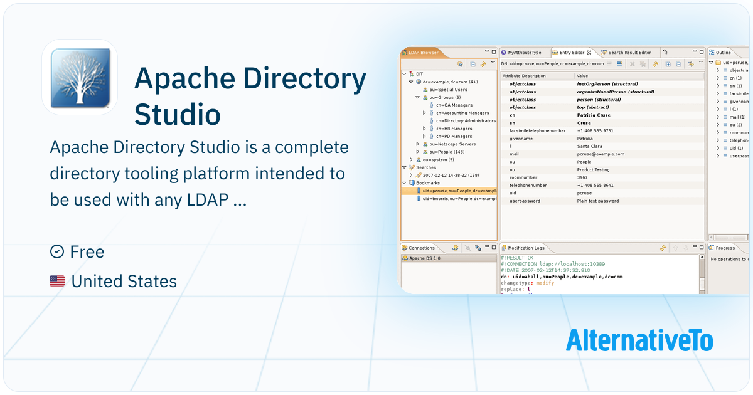
Task: Collapse the Bookmarks node
Action: [x=404, y=182]
